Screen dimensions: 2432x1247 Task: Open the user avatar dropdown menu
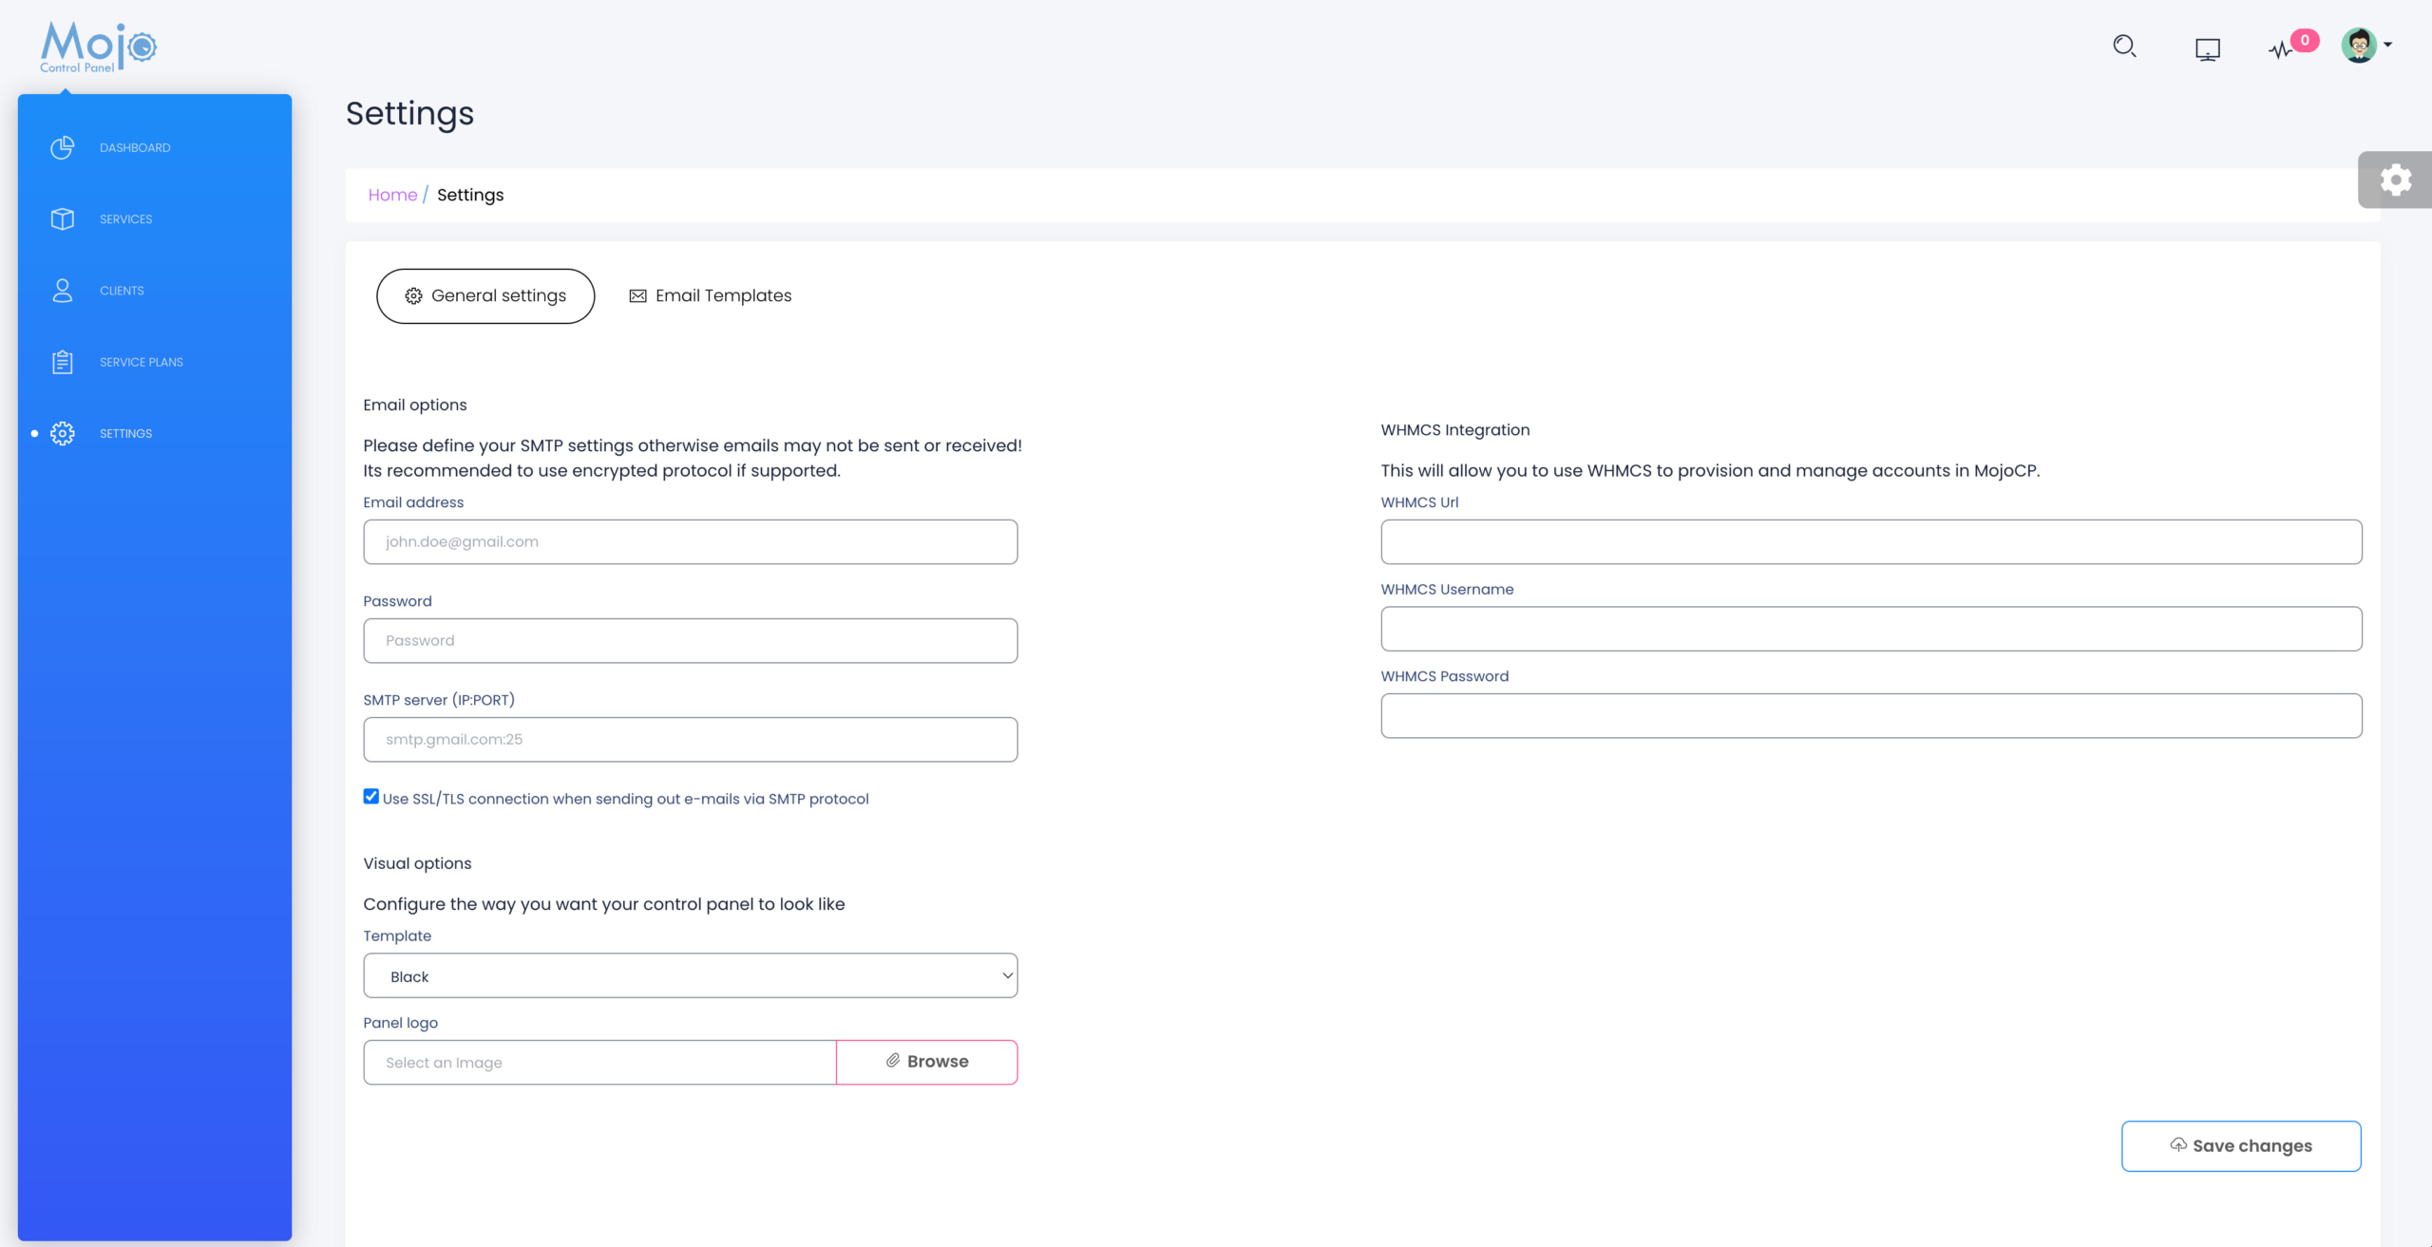[2365, 45]
